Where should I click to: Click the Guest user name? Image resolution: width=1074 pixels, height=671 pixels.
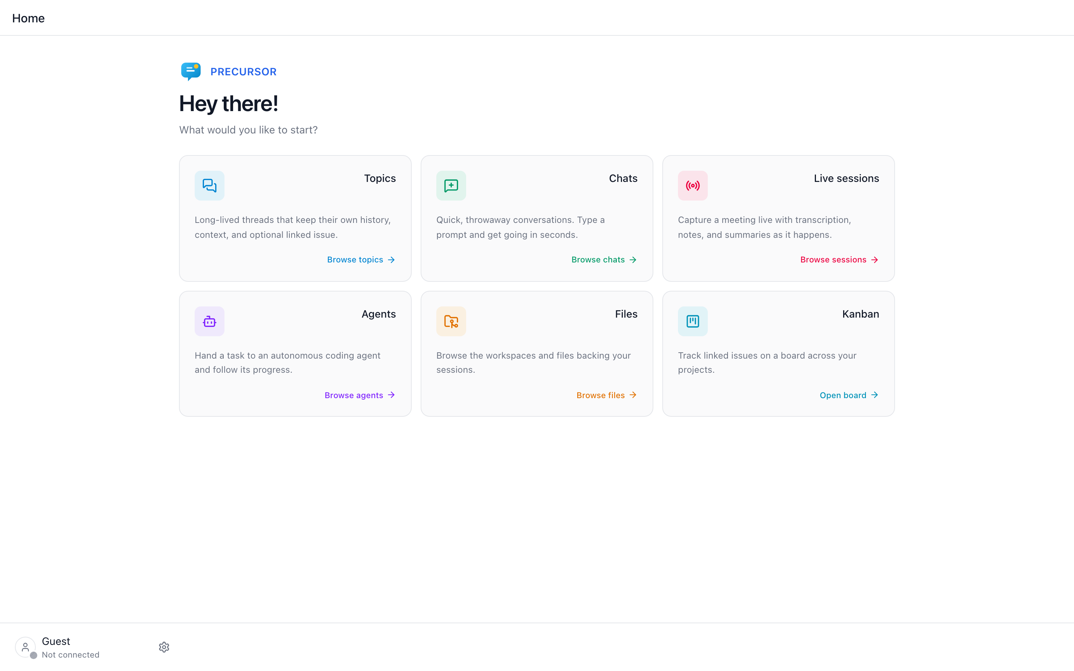point(56,641)
